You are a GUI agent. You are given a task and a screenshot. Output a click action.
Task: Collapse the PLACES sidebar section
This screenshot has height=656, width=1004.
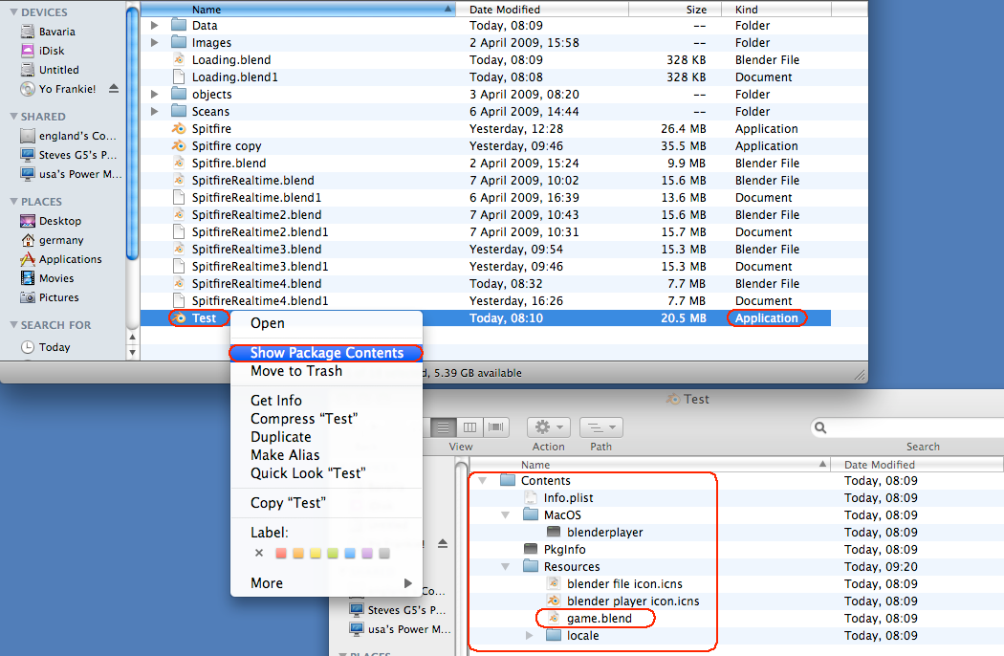point(13,202)
